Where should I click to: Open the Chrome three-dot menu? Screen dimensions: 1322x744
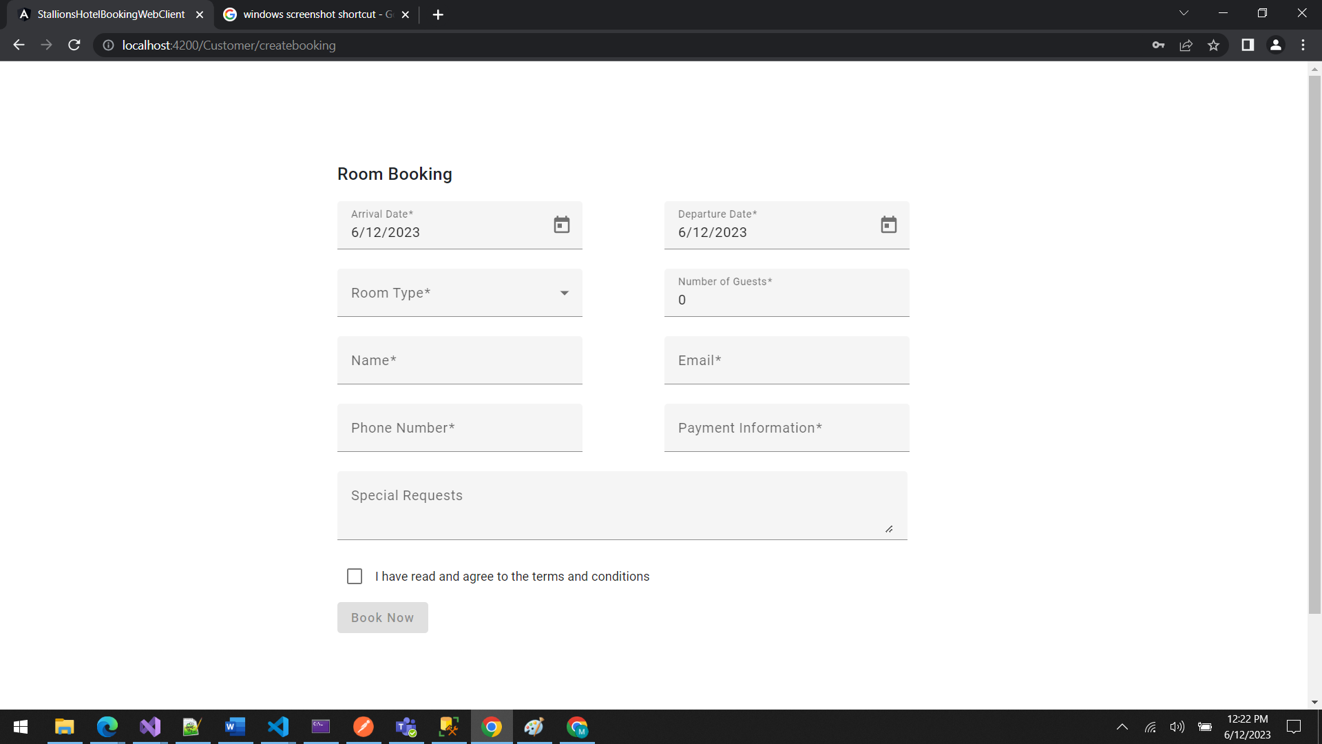pos(1303,45)
